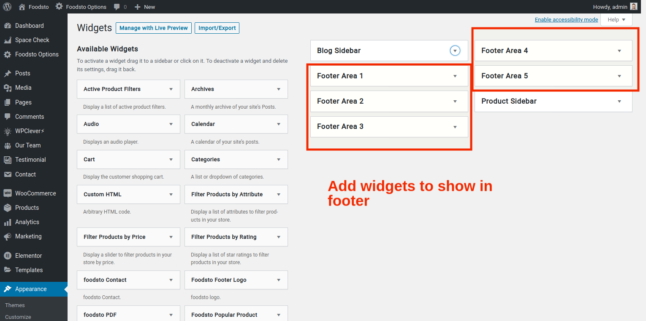Open the Themes submenu item
The width and height of the screenshot is (646, 321).
click(15, 305)
